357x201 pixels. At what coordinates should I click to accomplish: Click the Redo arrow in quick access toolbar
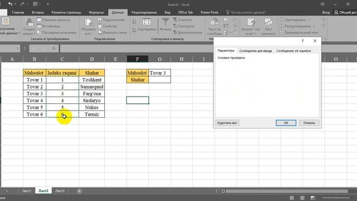pyautogui.click(x=22, y=4)
